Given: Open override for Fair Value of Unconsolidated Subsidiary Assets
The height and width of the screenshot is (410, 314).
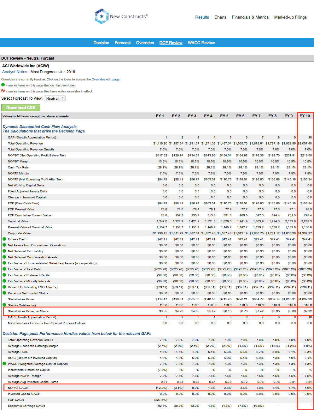Looking at the screenshot, I should tap(4, 263).
